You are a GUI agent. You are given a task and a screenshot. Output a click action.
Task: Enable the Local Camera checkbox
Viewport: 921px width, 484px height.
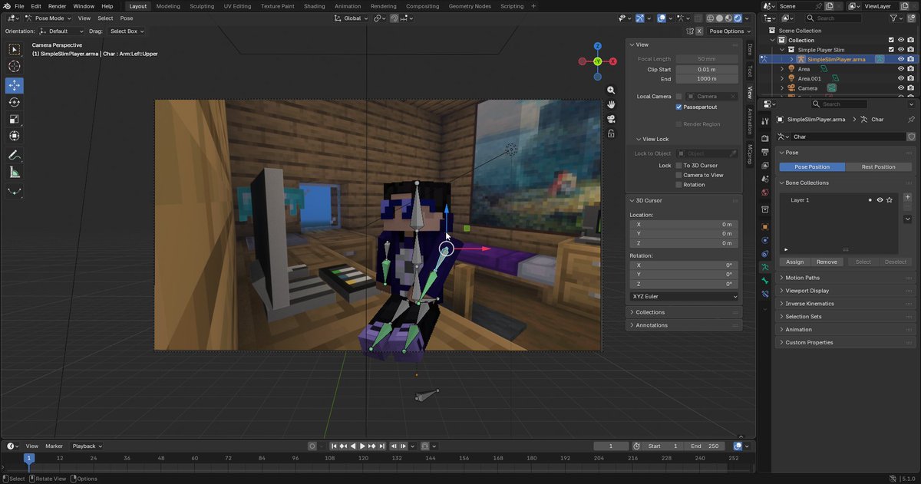coord(678,96)
